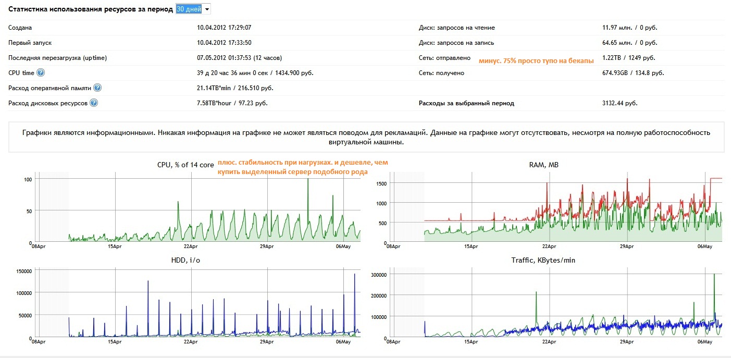Image resolution: width=731 pixels, height=358 pixels.
Task: Click the 29Apr label on Traffic chart axis
Action: tap(626, 342)
